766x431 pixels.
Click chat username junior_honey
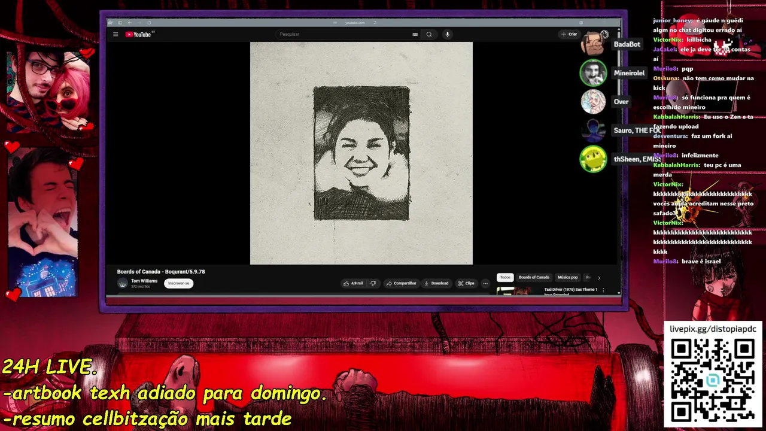click(673, 20)
